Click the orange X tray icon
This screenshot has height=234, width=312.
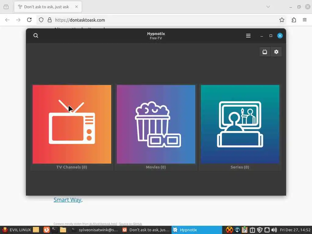229,230
